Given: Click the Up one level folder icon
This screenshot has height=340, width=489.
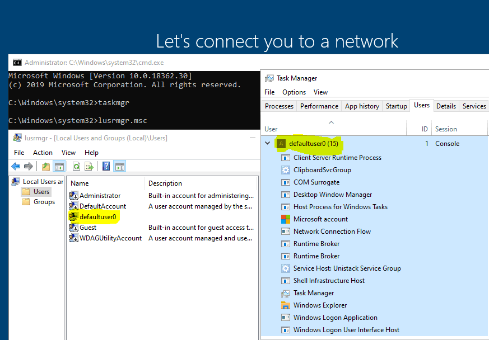Looking at the screenshot, I should (x=46, y=167).
